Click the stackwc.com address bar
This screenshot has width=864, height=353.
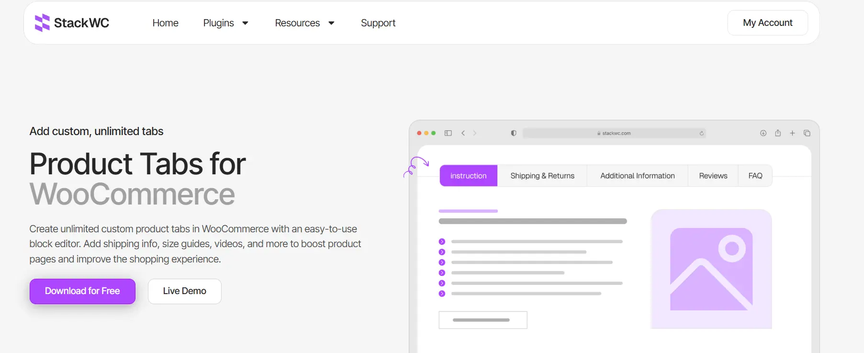click(614, 133)
